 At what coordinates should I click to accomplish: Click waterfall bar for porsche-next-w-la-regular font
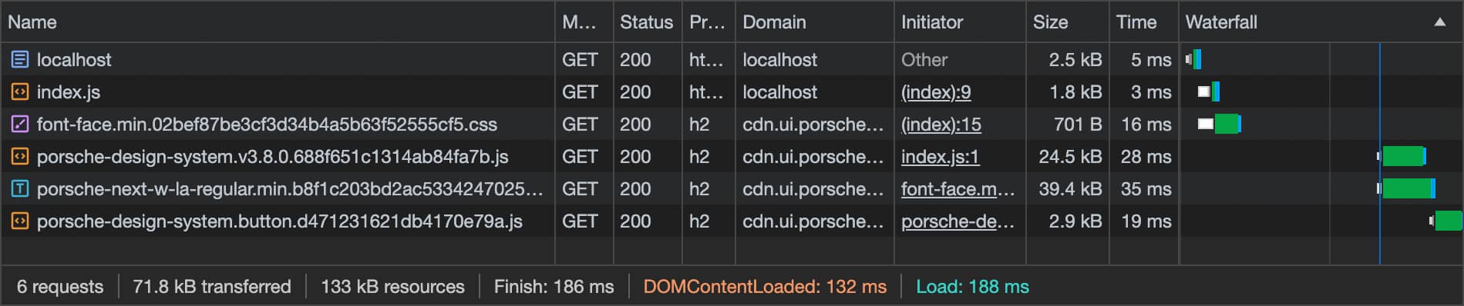[x=1406, y=188]
